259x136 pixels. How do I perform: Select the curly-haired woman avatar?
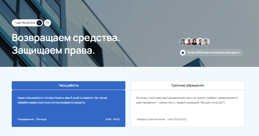click(194, 42)
